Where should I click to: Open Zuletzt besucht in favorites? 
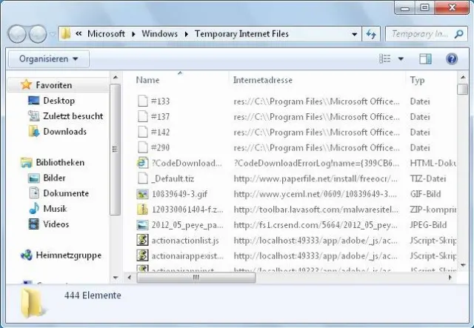(73, 116)
